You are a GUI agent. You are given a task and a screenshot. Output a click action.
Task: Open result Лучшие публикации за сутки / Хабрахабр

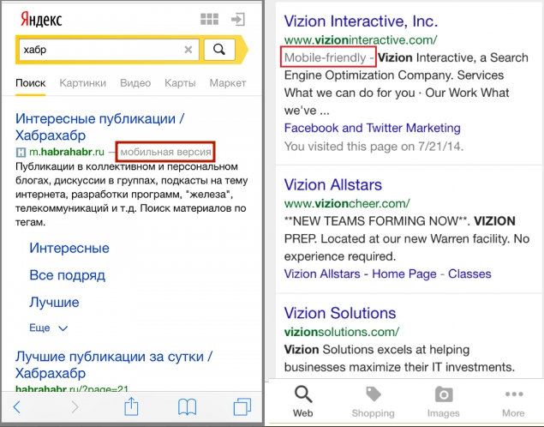tap(114, 364)
